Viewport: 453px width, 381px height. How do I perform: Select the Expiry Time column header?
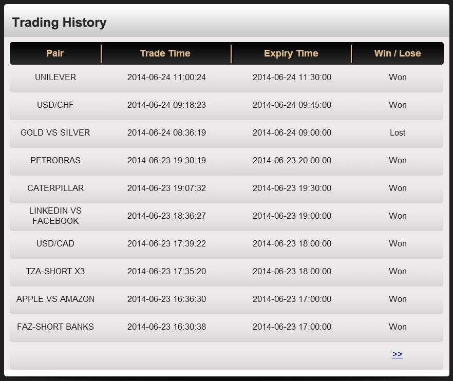click(291, 53)
